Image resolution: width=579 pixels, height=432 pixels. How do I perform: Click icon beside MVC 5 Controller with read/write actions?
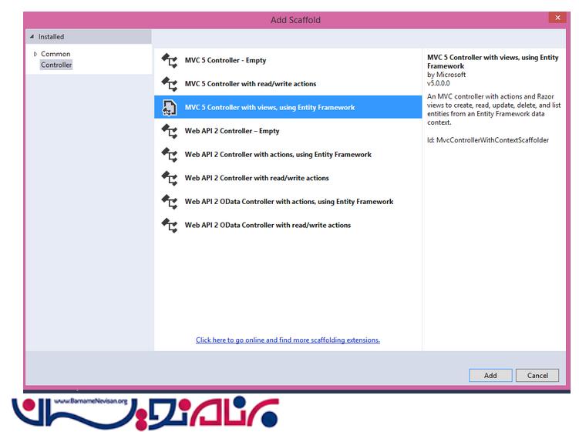tap(170, 84)
